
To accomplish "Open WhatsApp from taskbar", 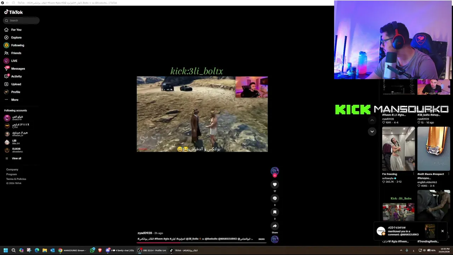I will (x=92, y=250).
